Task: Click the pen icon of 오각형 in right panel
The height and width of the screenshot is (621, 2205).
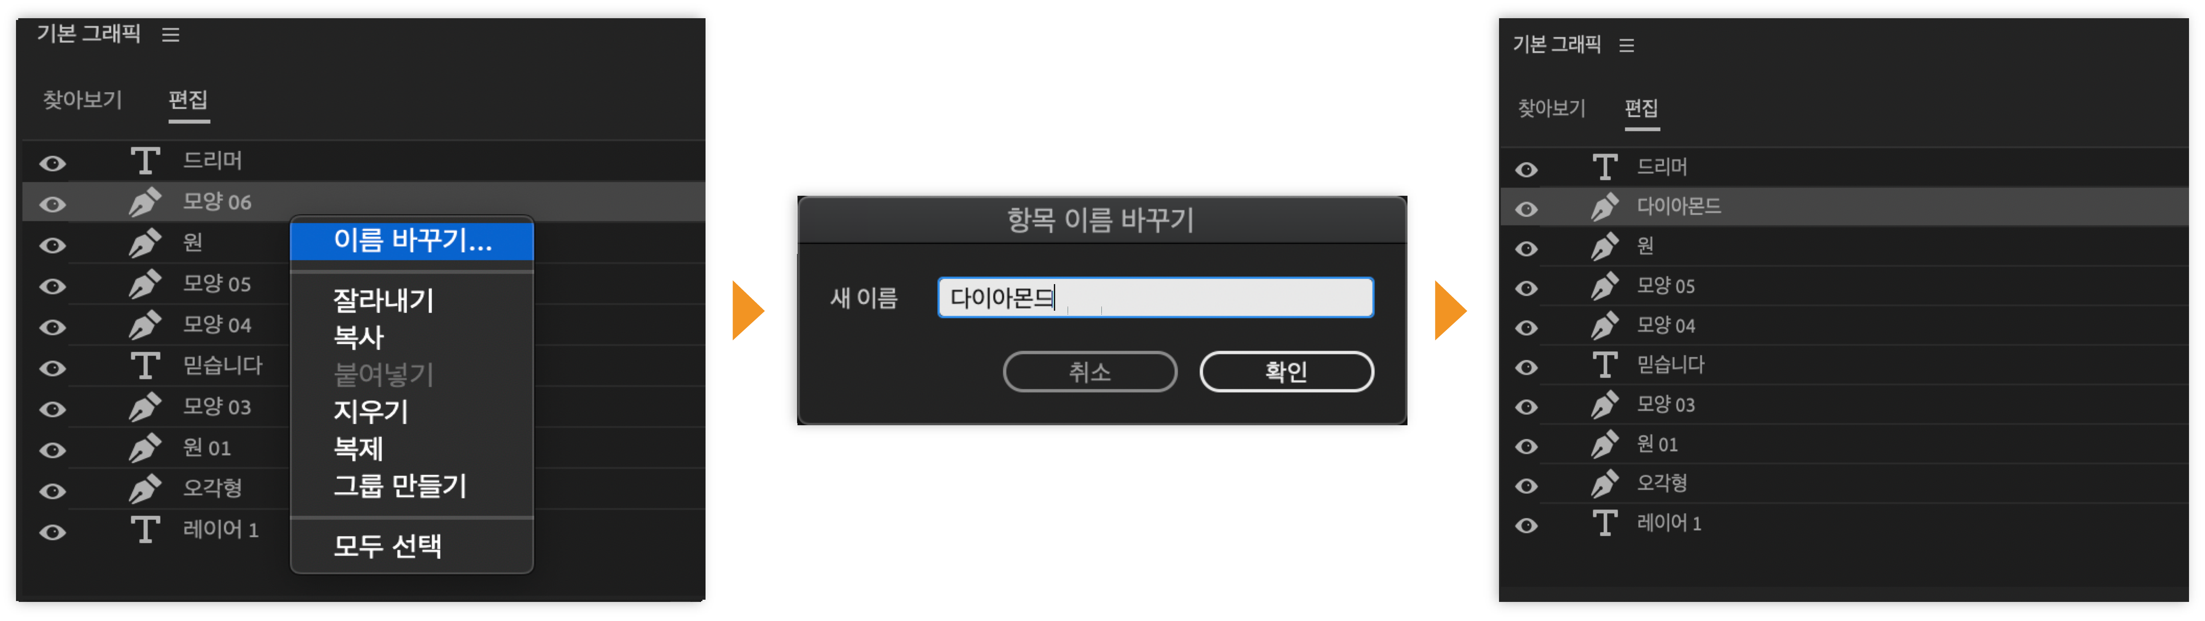Action: click(1605, 484)
